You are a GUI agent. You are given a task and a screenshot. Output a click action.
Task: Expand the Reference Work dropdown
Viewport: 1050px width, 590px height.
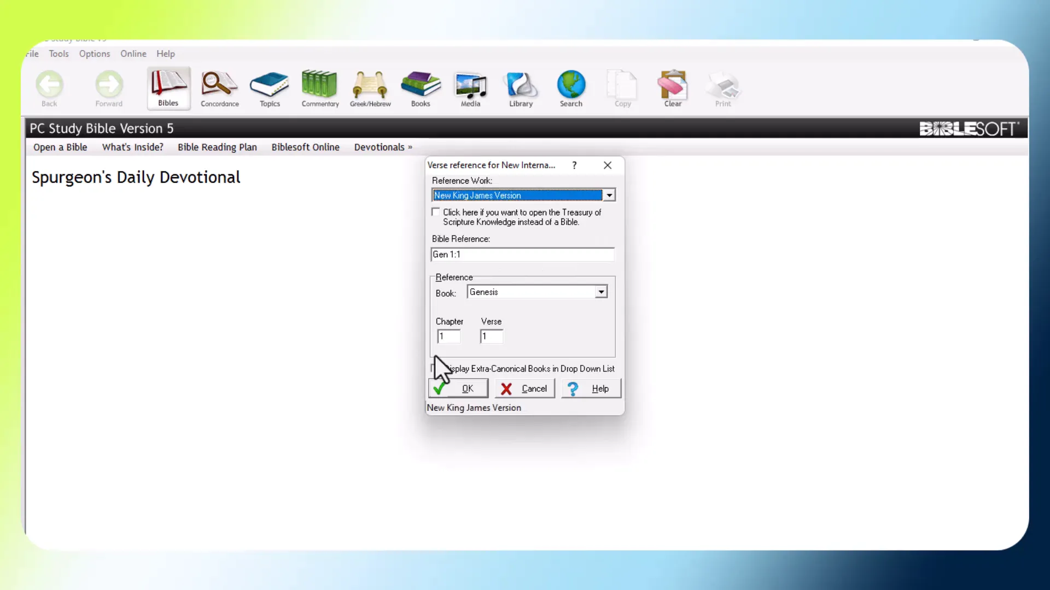[x=609, y=195]
